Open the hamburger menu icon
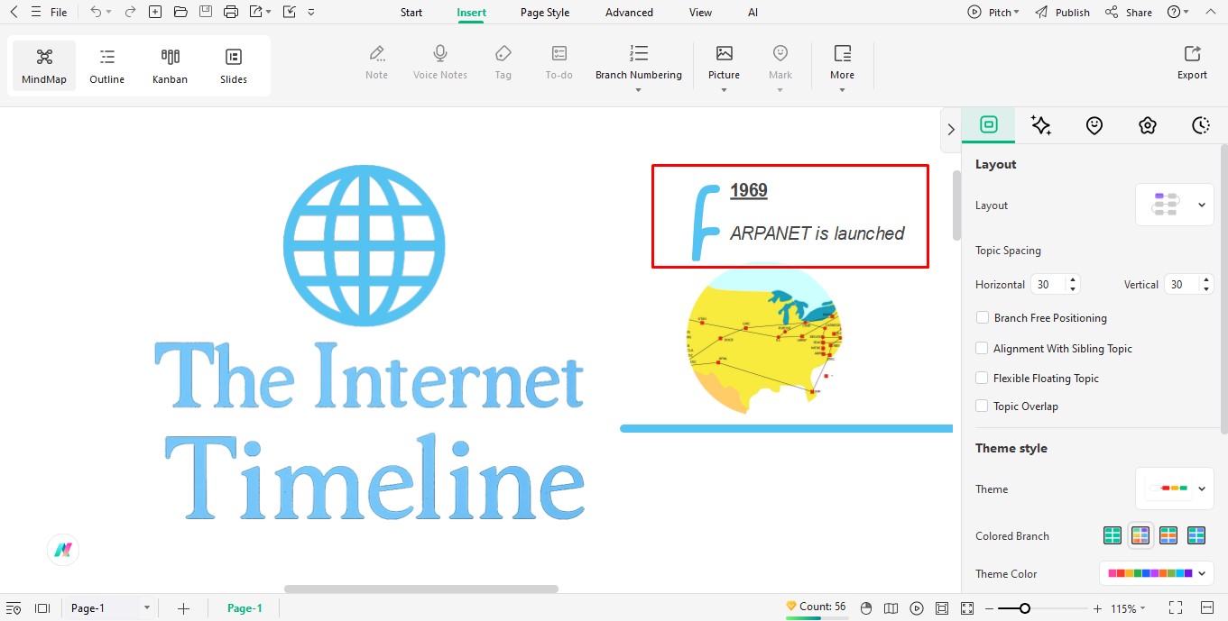 (35, 12)
